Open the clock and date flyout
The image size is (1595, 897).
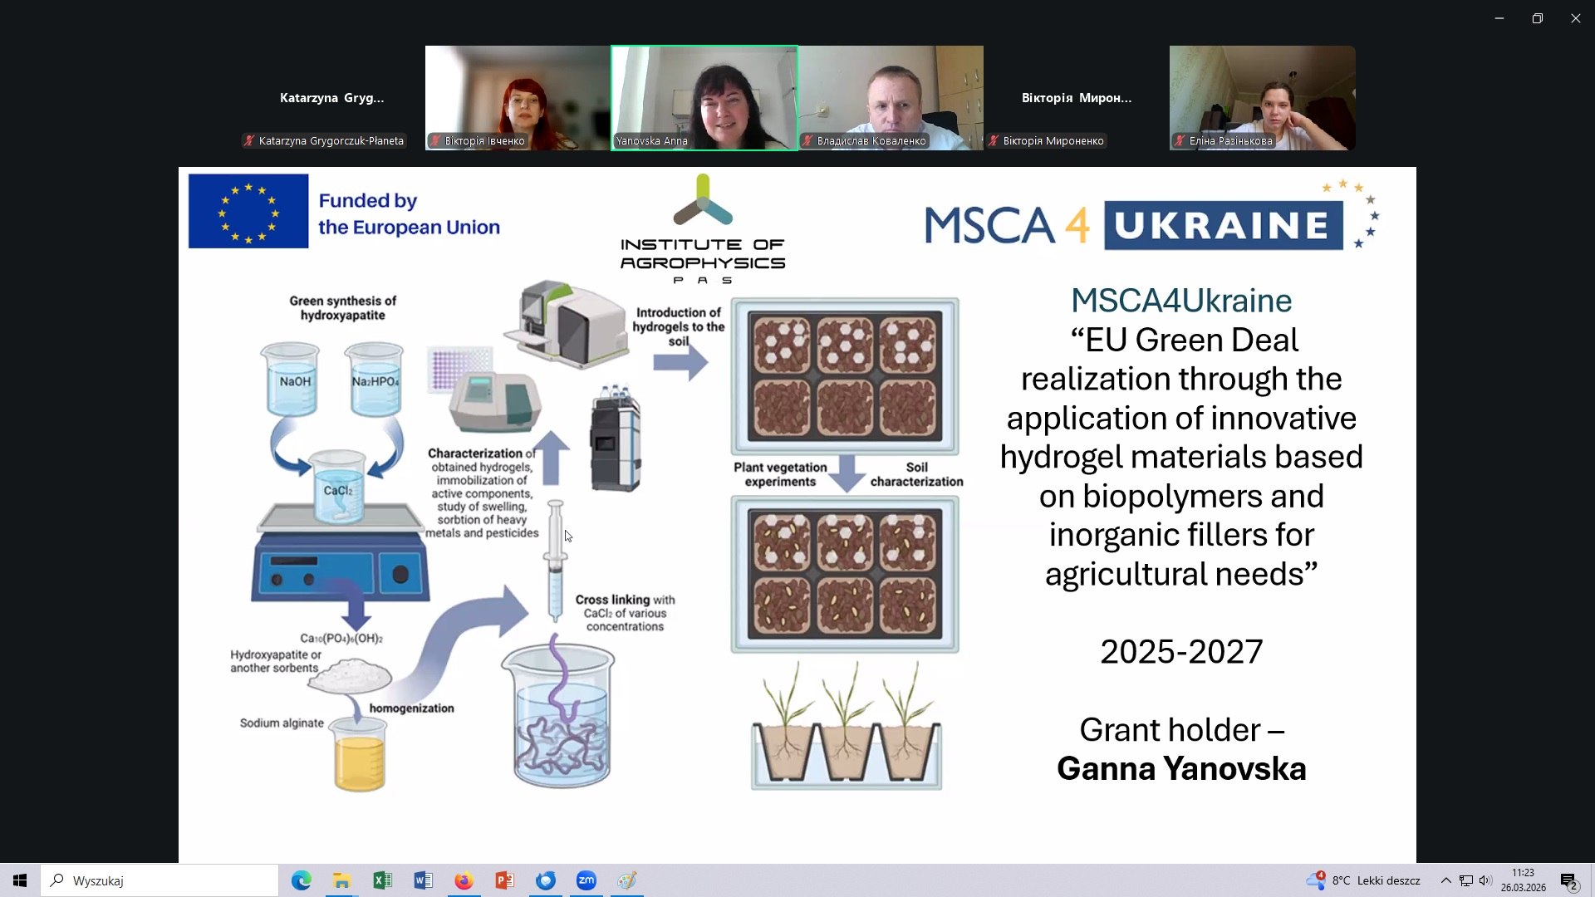click(x=1523, y=880)
